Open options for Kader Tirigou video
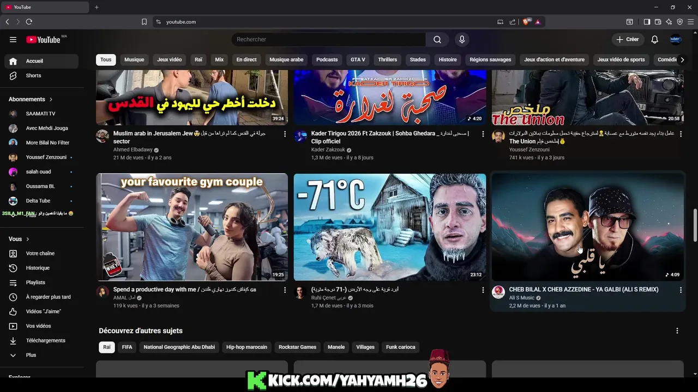Viewport: 698px width, 392px height. coord(483,134)
